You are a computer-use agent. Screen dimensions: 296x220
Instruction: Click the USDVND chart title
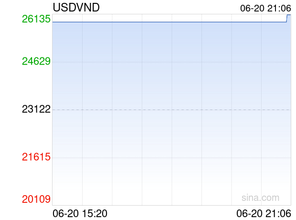click(x=76, y=8)
